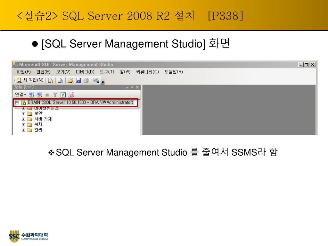Viewport: 328px width, 246px height.
Task: Open the 파일(F) menu
Action: 24,72
